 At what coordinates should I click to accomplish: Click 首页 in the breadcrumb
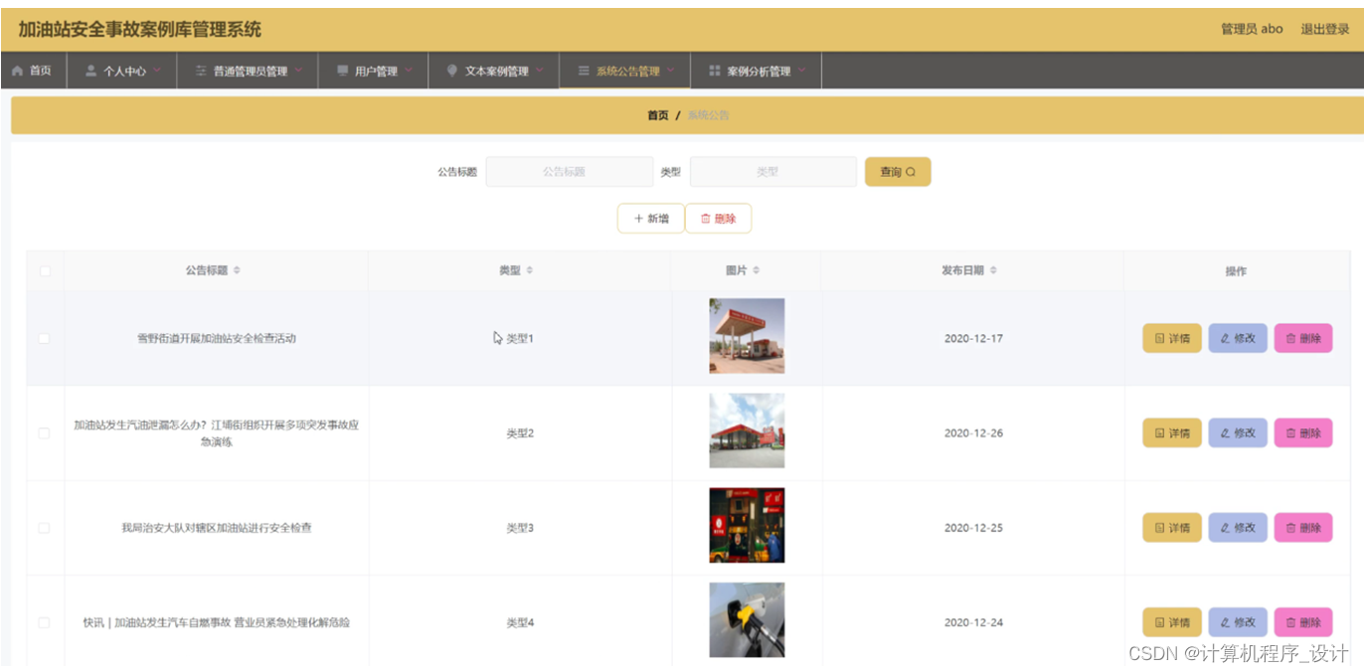[x=658, y=115]
